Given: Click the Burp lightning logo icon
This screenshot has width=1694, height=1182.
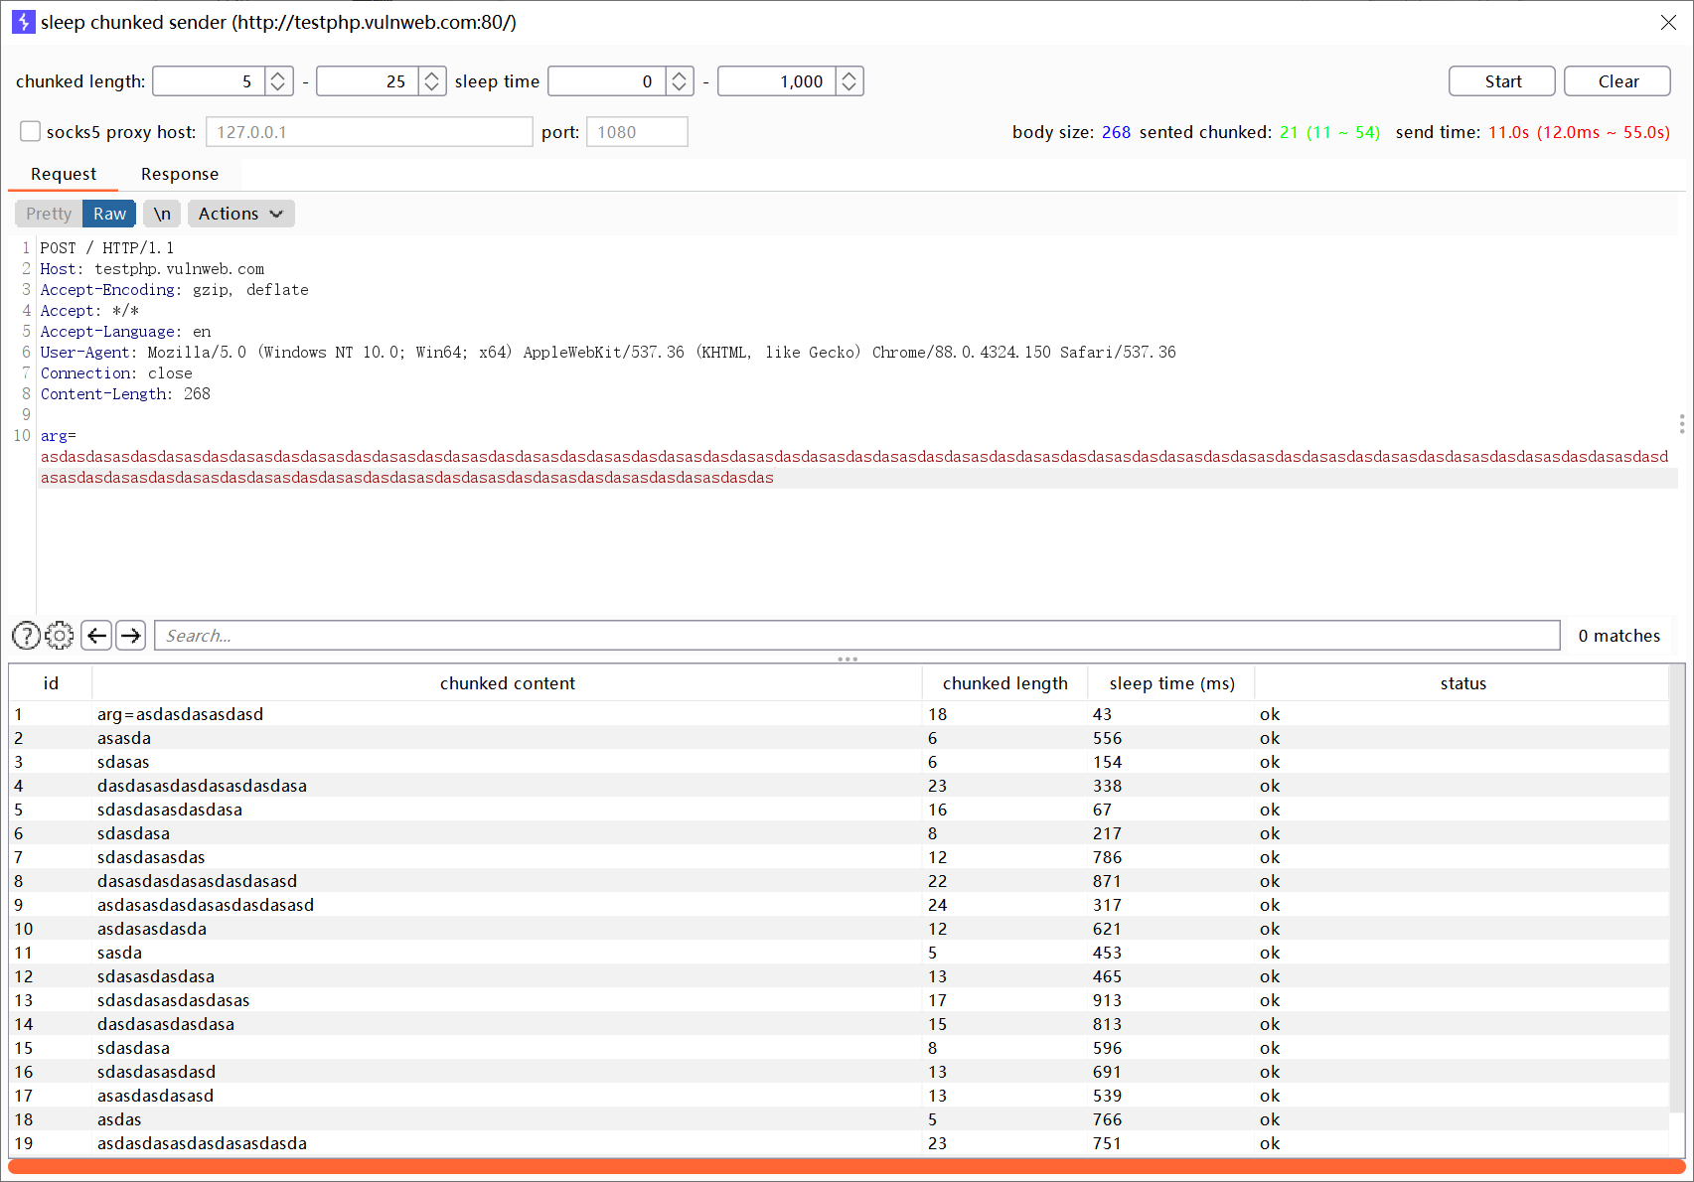Looking at the screenshot, I should point(23,22).
